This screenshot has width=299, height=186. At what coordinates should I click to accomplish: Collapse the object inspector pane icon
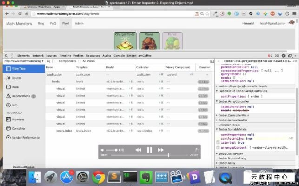click(212, 61)
